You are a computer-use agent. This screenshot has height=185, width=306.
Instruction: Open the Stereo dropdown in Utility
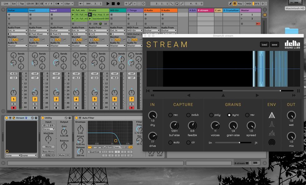(48, 129)
